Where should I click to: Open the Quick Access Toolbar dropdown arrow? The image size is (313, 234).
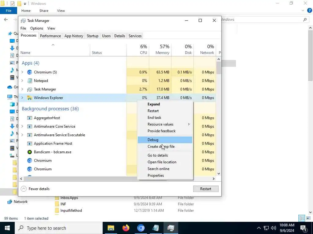pos(25,4)
